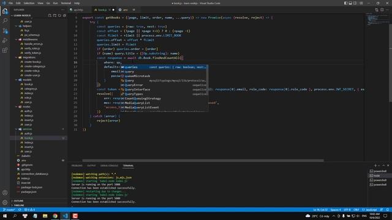This screenshot has width=392, height=220.
Task: Select QueryInterface autocomplete suggestion
Action: [164, 89]
